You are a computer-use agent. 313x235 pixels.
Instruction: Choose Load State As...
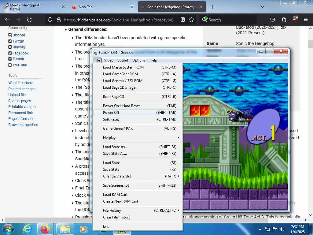pyautogui.click(x=138, y=147)
